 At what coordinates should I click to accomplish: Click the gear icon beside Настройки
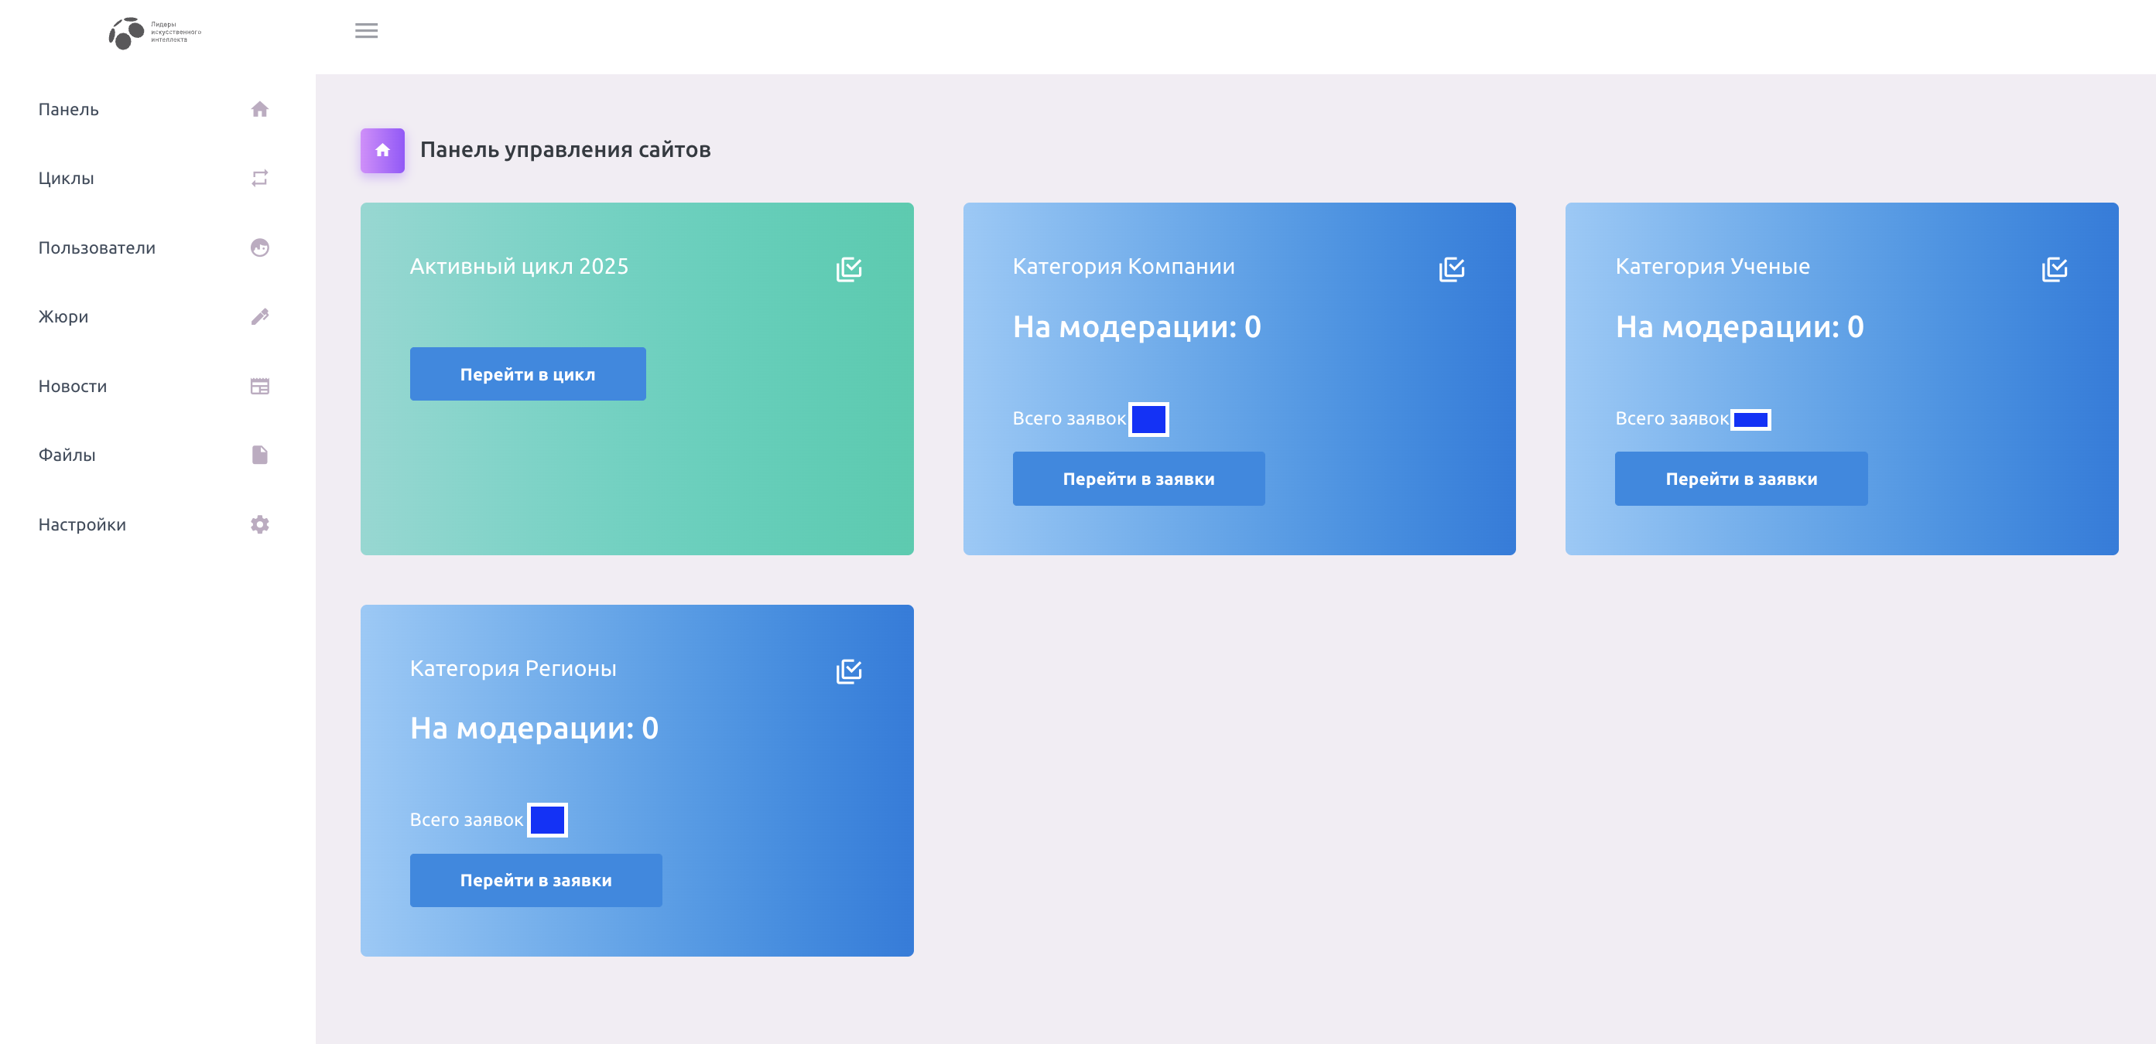click(x=259, y=524)
